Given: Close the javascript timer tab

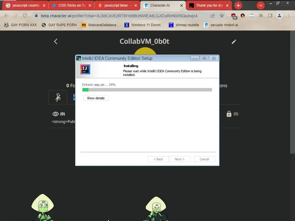Looking at the screenshot, I should (136, 5).
